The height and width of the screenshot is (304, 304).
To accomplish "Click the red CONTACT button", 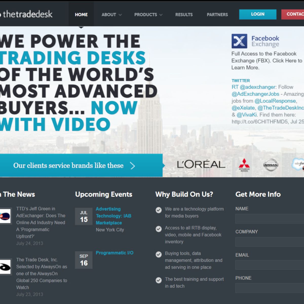I will [293, 14].
